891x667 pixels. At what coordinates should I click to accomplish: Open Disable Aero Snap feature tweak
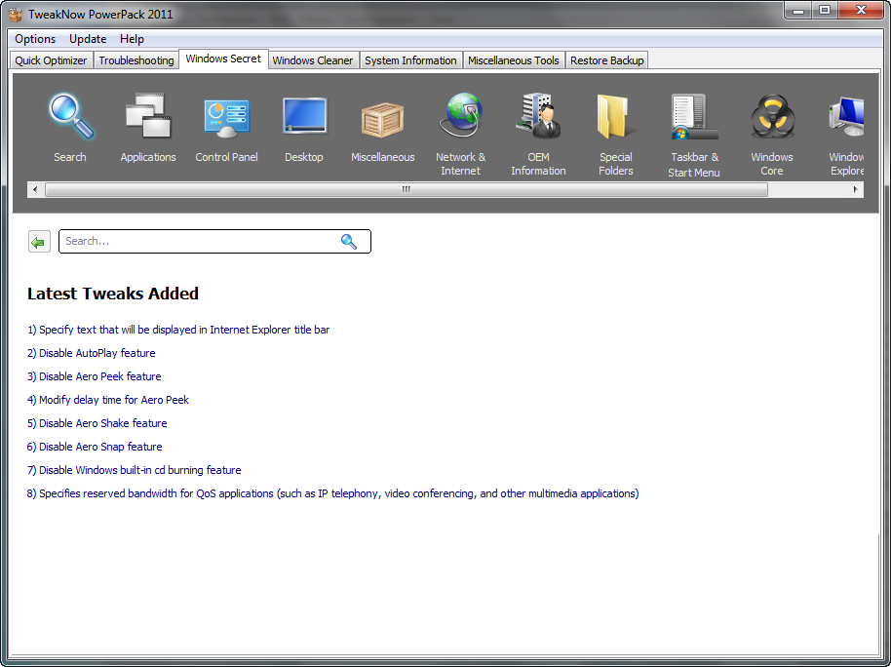(95, 447)
